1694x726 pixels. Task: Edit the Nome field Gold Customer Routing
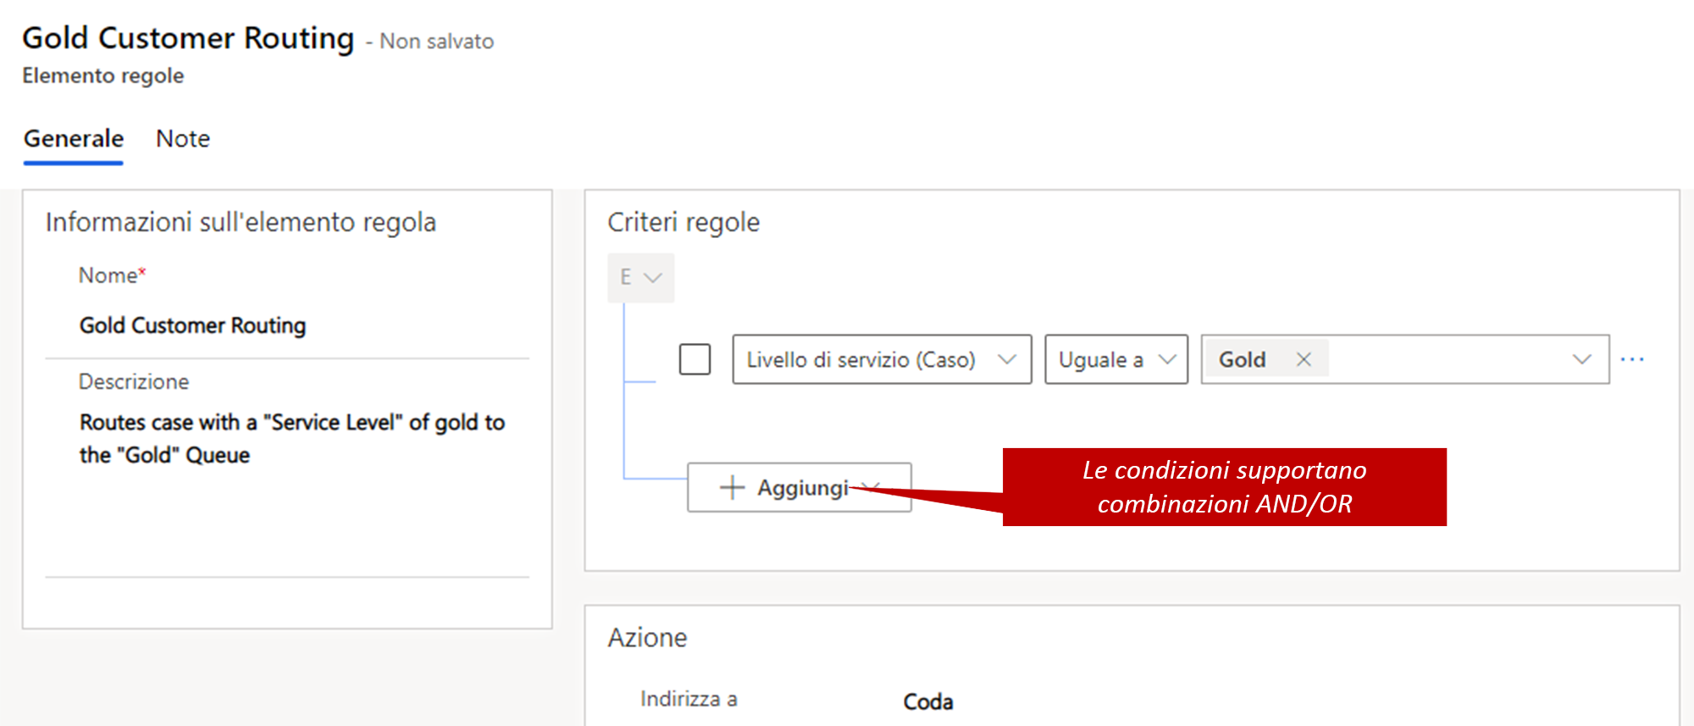[287, 325]
